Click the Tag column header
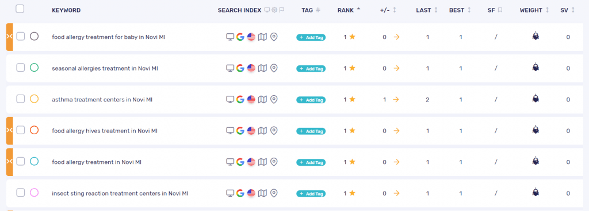589x211 pixels. [x=307, y=10]
